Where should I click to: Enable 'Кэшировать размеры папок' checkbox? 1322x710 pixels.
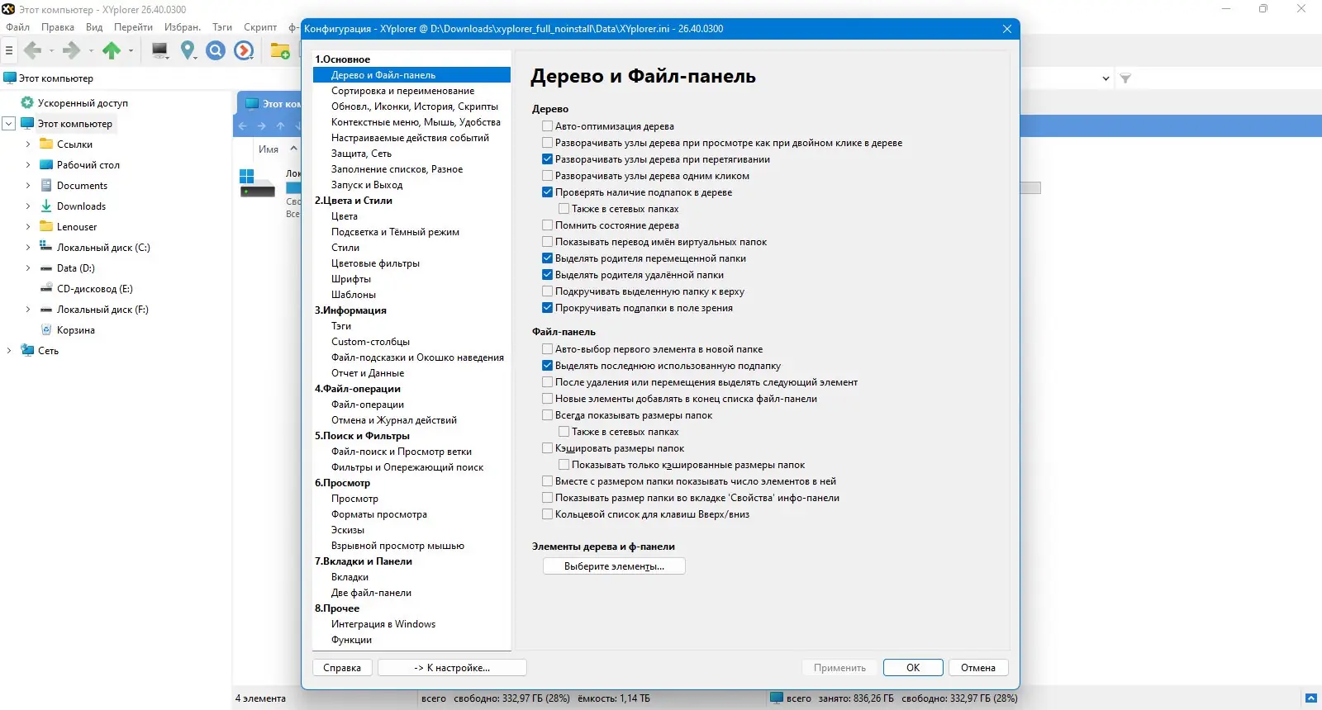(547, 448)
